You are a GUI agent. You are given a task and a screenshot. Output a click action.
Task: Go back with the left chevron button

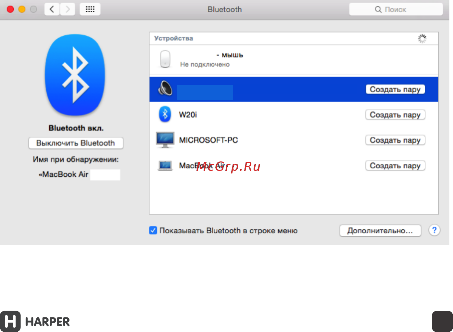52,9
